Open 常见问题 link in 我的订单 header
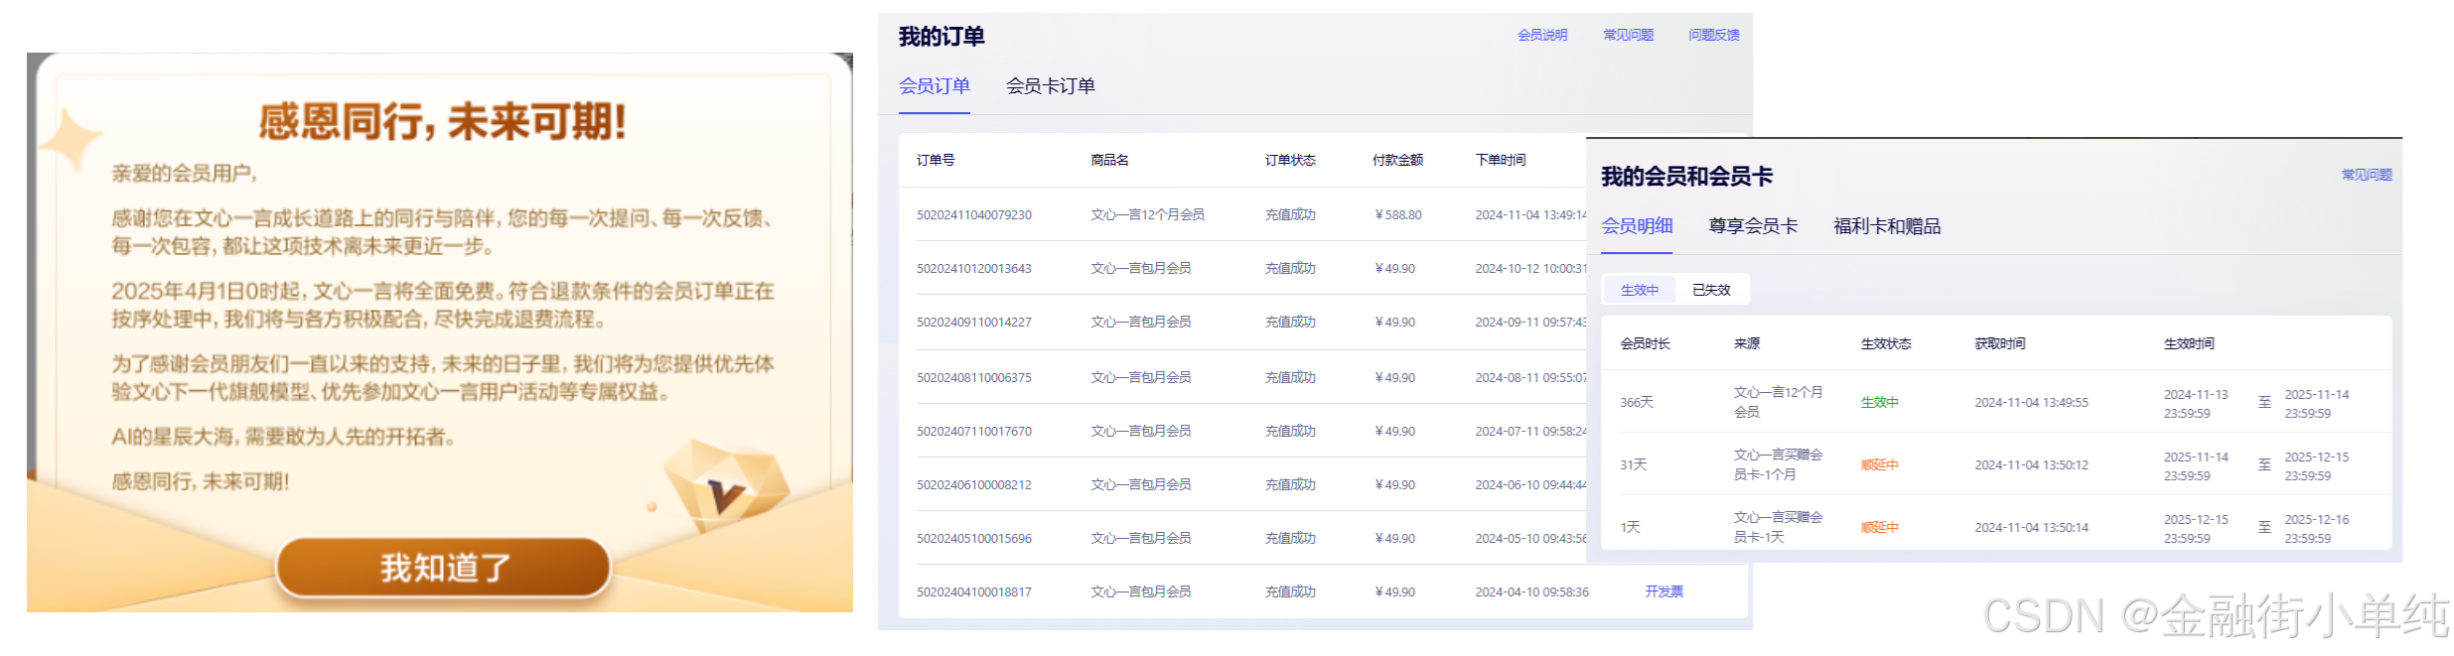The height and width of the screenshot is (656, 2454). coord(1629,35)
